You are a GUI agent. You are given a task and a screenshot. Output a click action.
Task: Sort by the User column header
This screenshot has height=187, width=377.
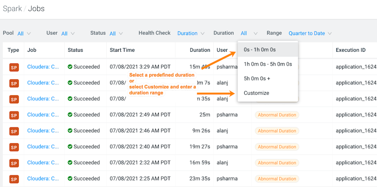tap(222, 50)
